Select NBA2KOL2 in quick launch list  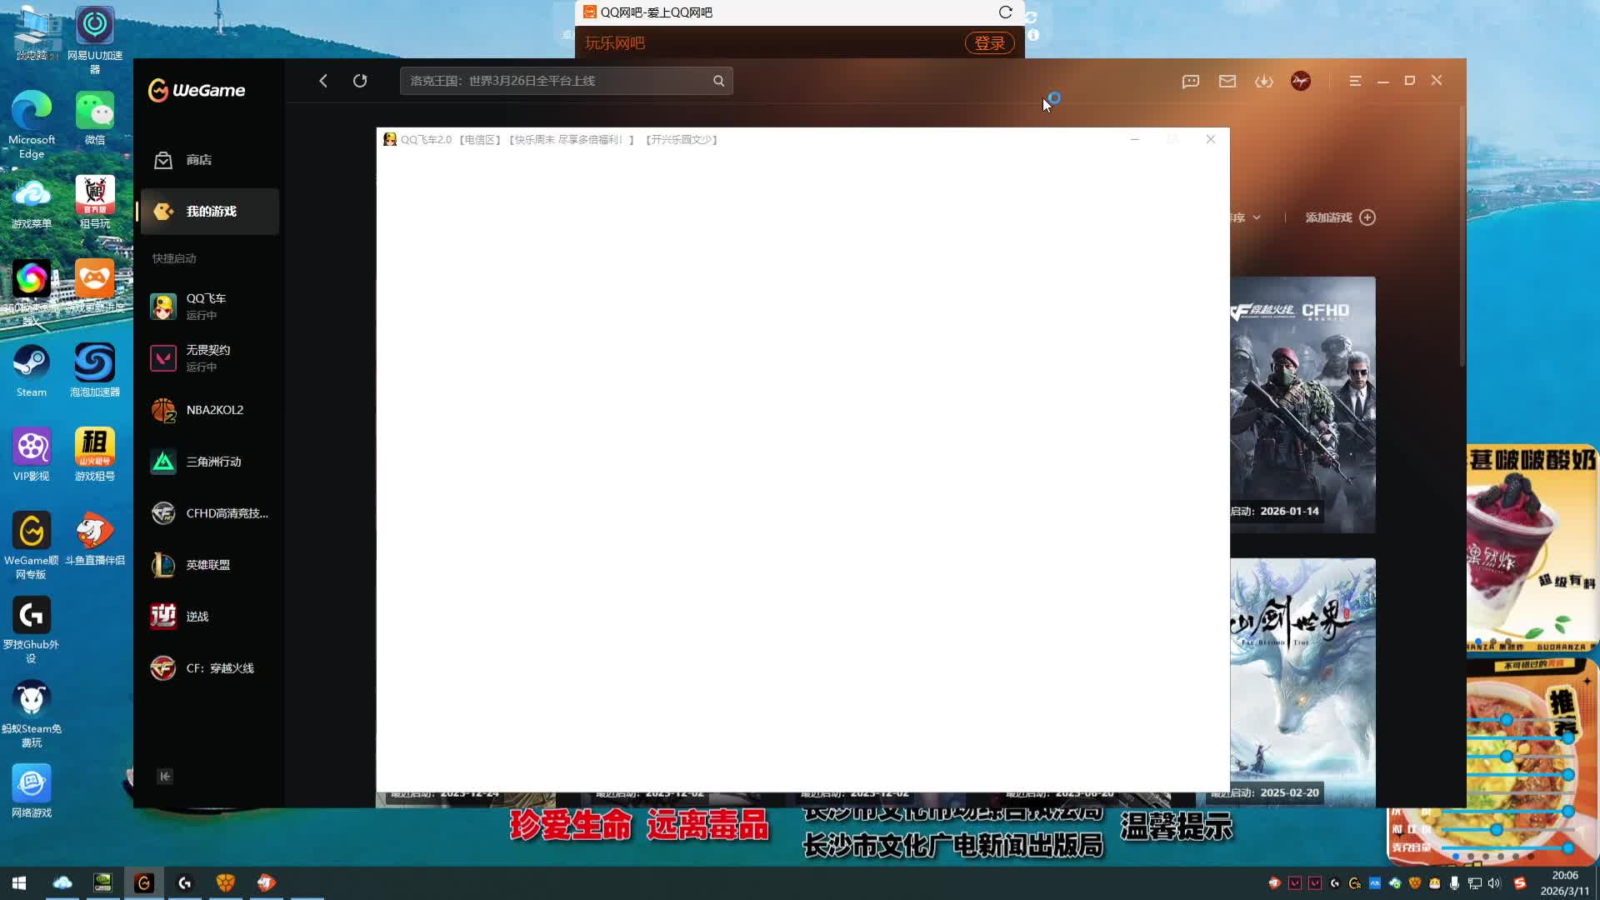214,410
